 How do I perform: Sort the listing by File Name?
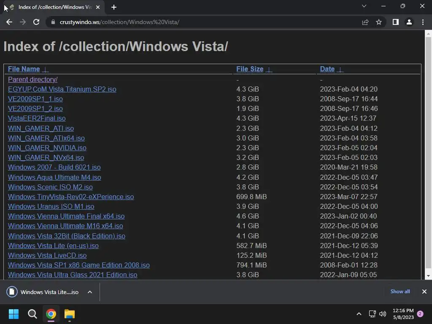24,69
